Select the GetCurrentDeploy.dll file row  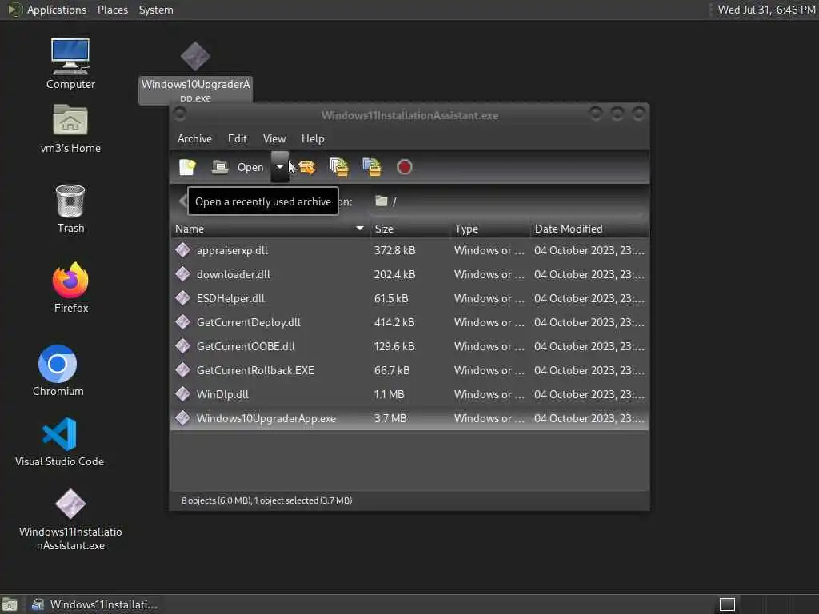(409, 323)
